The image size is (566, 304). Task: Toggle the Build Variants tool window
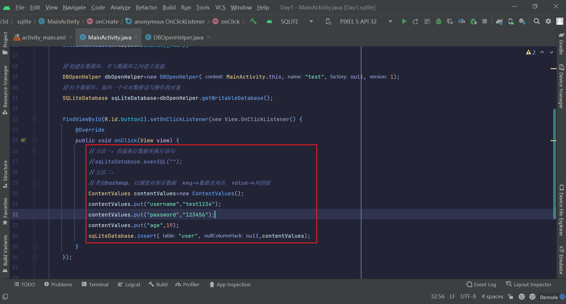tap(5, 253)
